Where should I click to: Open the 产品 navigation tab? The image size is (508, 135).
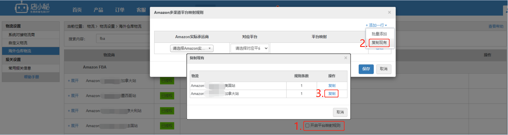tap(98, 10)
